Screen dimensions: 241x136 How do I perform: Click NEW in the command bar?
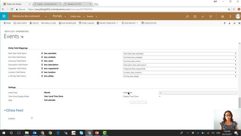point(7,23)
